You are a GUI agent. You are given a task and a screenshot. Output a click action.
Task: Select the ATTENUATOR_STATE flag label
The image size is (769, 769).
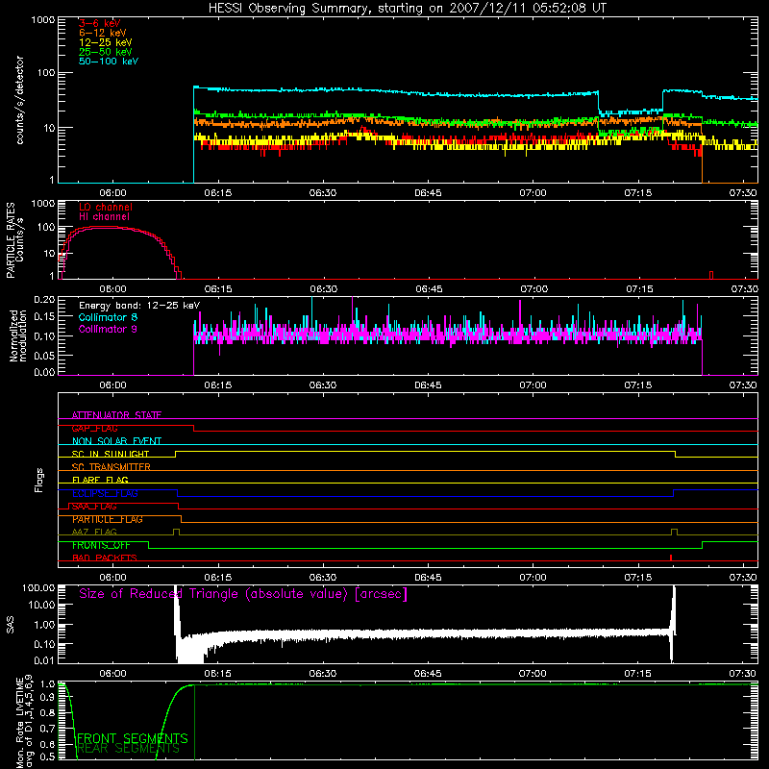(116, 415)
